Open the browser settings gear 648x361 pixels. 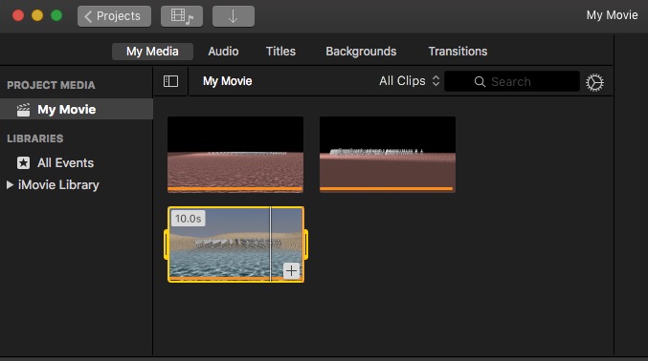coord(594,82)
